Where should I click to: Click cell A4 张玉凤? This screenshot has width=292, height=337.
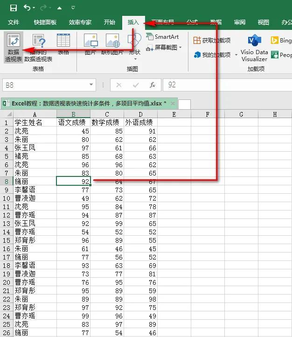point(35,148)
